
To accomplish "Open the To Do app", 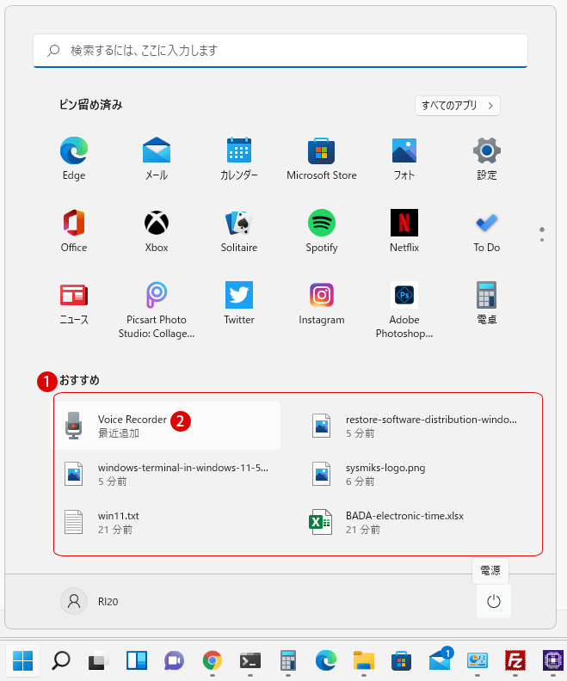I will (487, 230).
